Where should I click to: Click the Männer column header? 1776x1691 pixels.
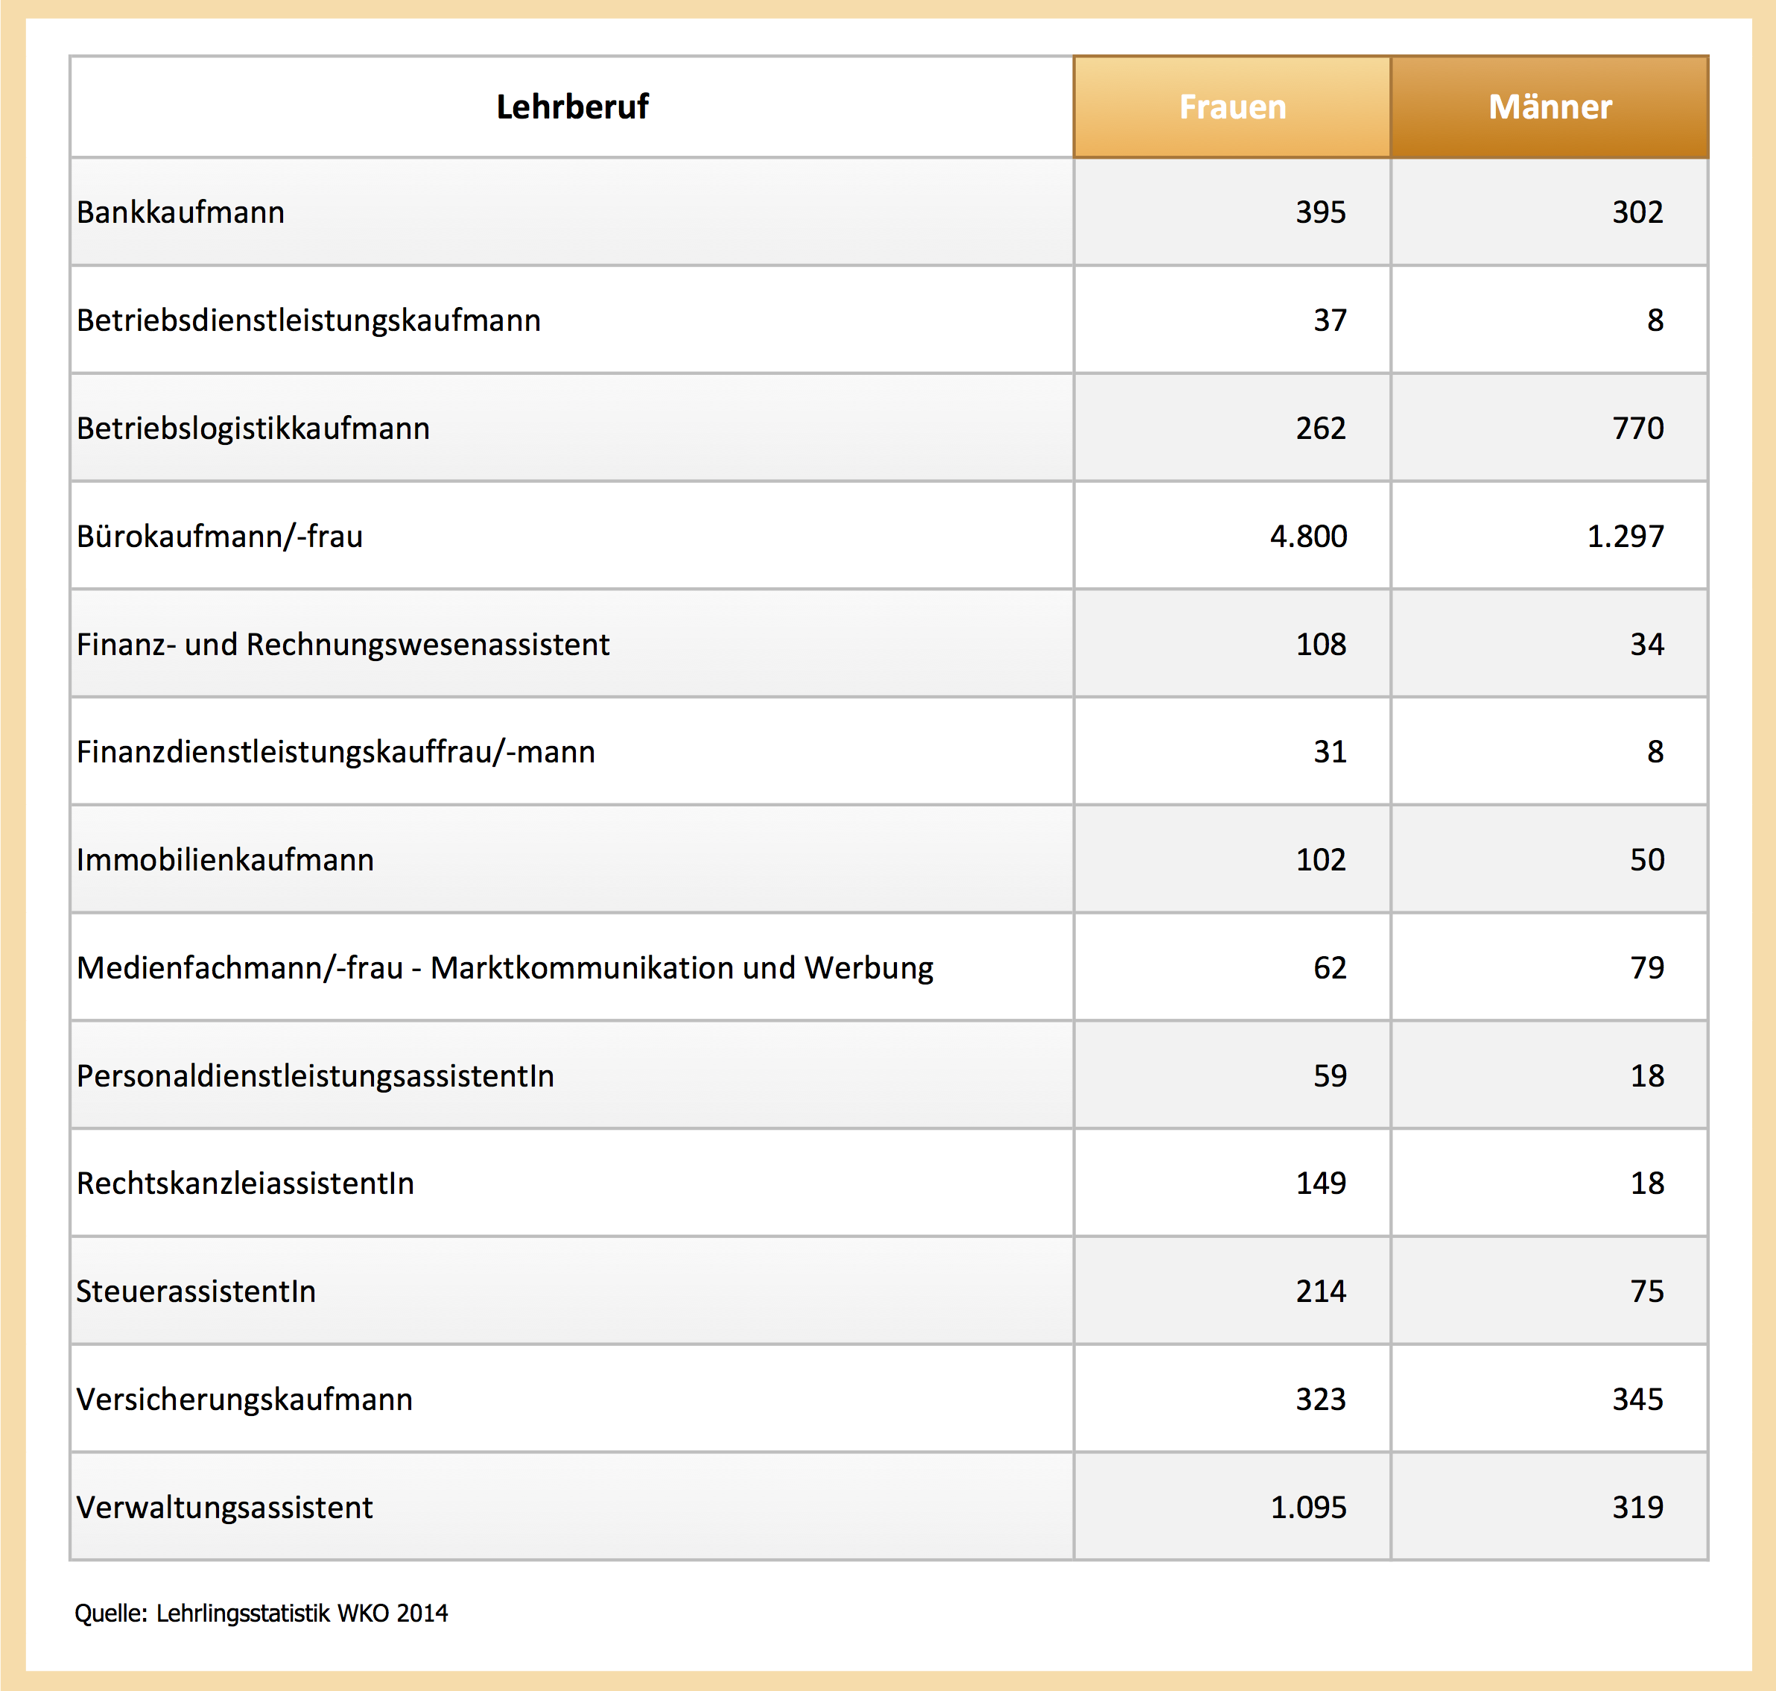click(x=1549, y=107)
